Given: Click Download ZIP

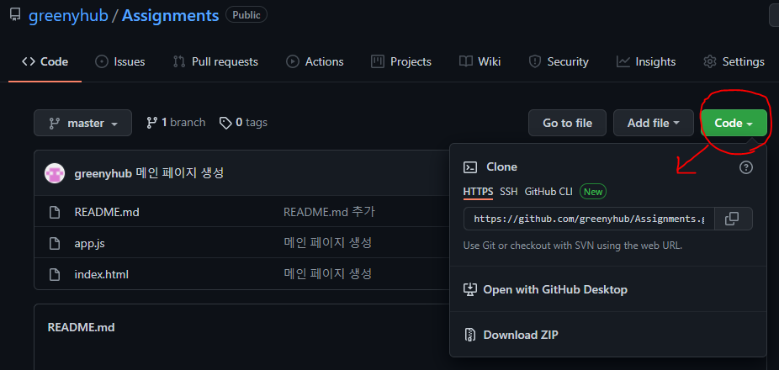Looking at the screenshot, I should point(521,335).
